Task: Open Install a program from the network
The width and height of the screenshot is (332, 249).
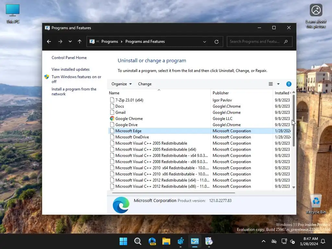Action: (74, 91)
